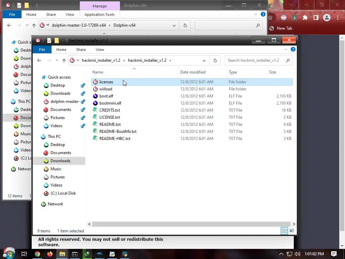Select the bootmini.elf file icon

(95, 103)
